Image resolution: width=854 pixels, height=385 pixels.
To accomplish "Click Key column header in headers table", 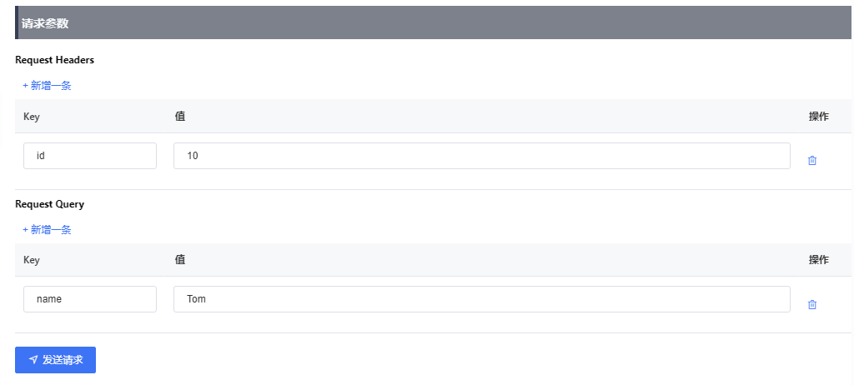I will click(32, 117).
